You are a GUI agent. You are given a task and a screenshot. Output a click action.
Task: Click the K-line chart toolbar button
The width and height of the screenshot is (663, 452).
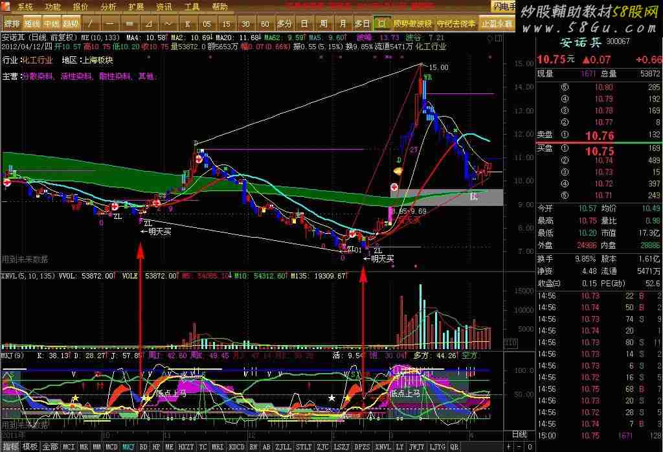tap(188, 24)
